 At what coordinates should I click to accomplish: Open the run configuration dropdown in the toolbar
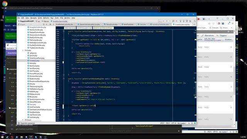tap(160, 21)
